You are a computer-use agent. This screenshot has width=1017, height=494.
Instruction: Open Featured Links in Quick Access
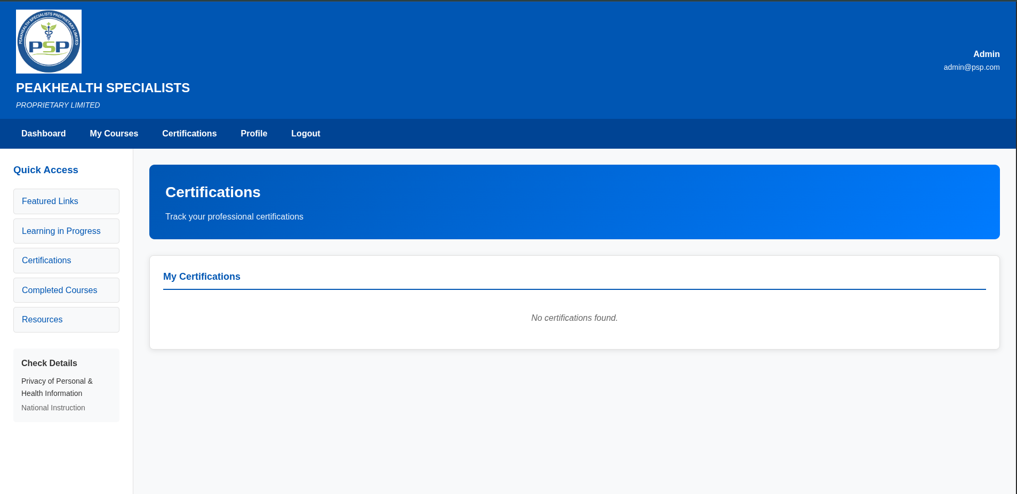66,201
